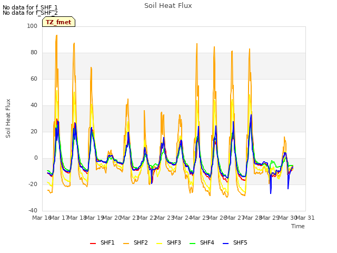Click the SHF2 legend entry
337x253 pixels.
[x=135, y=243]
